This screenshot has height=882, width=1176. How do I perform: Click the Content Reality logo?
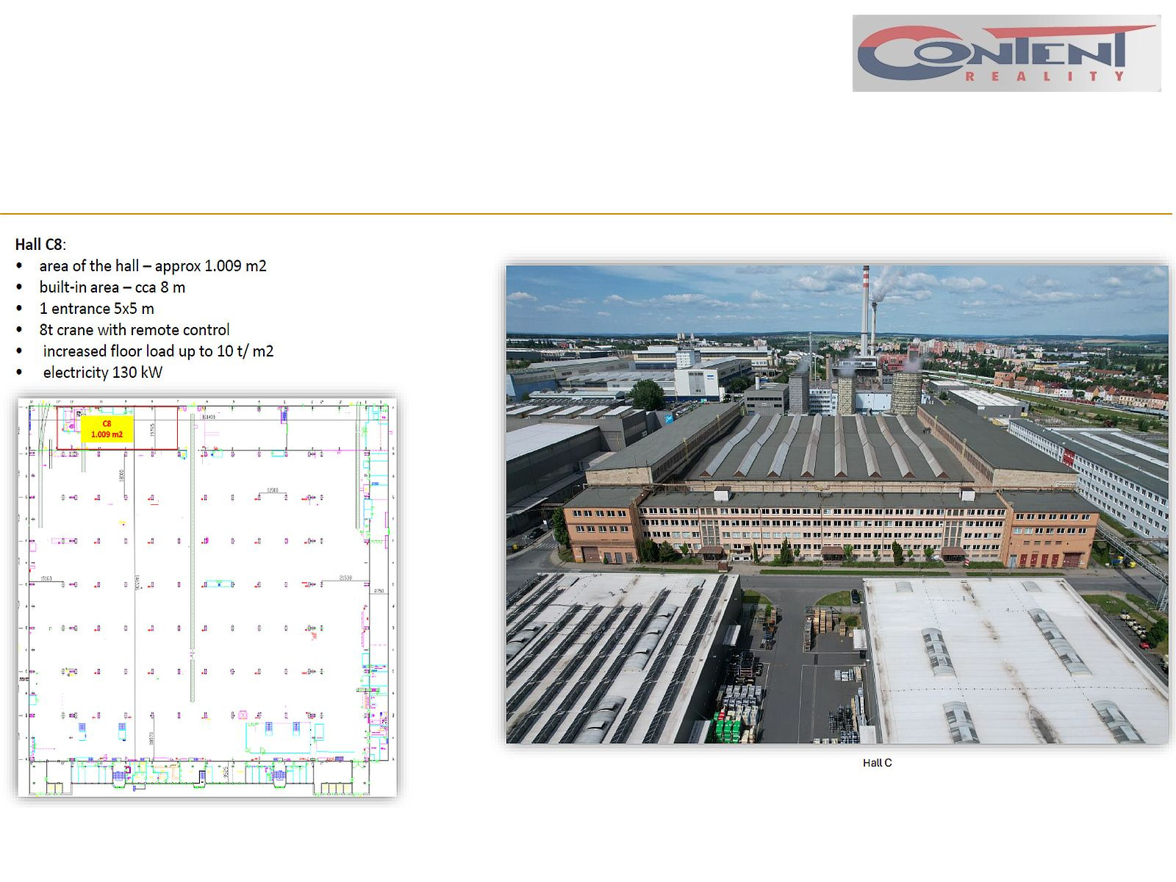coord(1006,54)
